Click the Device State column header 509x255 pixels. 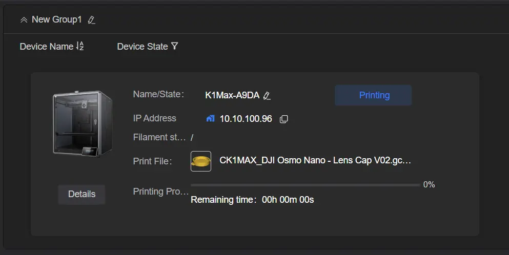142,46
